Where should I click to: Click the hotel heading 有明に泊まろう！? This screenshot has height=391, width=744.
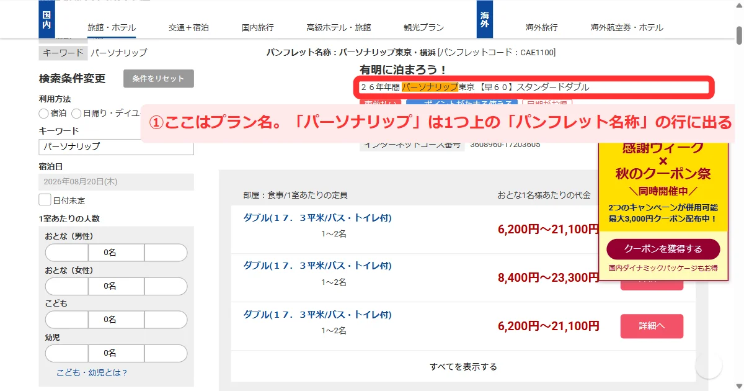[403, 70]
